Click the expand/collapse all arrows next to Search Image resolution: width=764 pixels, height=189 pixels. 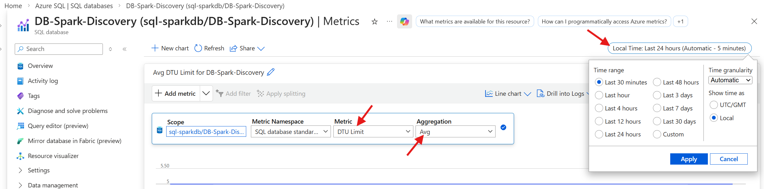pos(110,49)
